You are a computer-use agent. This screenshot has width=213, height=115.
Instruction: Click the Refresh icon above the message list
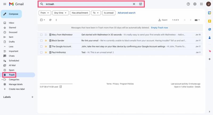(x=50, y=20)
